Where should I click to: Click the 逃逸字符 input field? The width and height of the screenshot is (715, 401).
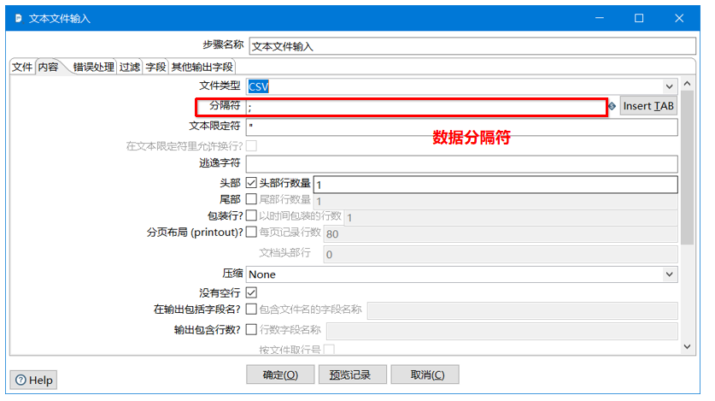point(461,164)
